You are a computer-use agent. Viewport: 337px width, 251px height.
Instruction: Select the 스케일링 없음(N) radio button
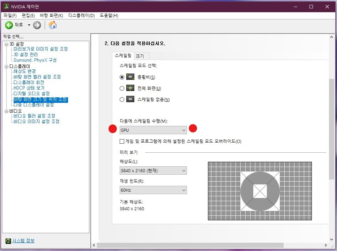(x=122, y=99)
